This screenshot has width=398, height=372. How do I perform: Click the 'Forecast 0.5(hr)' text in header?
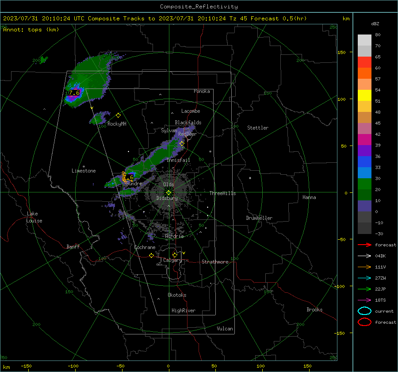point(279,19)
